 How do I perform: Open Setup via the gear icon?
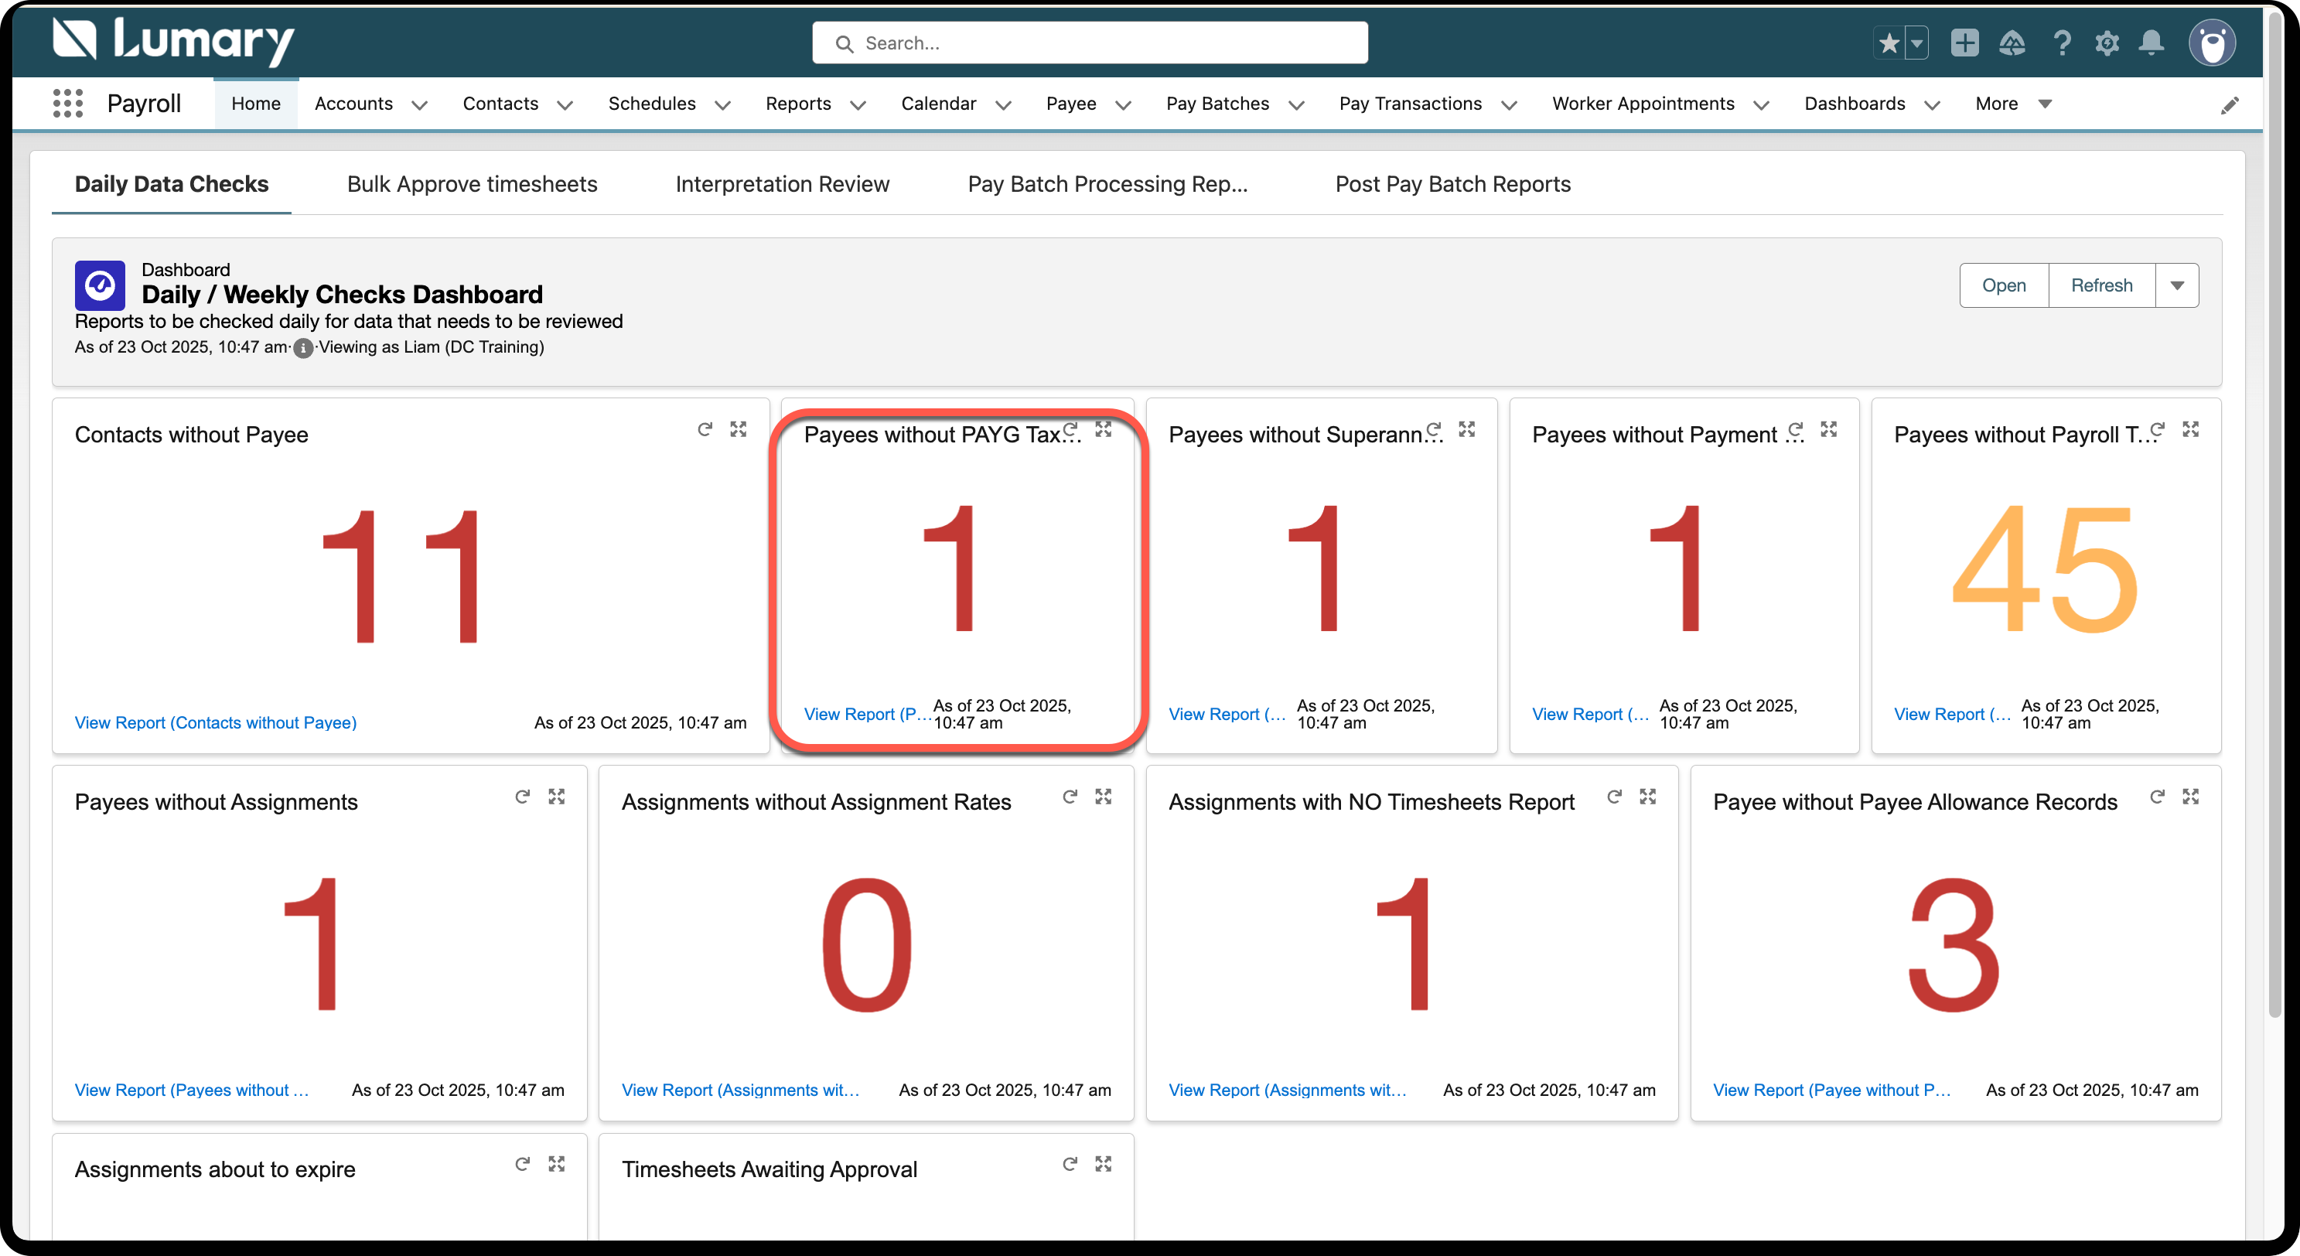pos(2107,42)
